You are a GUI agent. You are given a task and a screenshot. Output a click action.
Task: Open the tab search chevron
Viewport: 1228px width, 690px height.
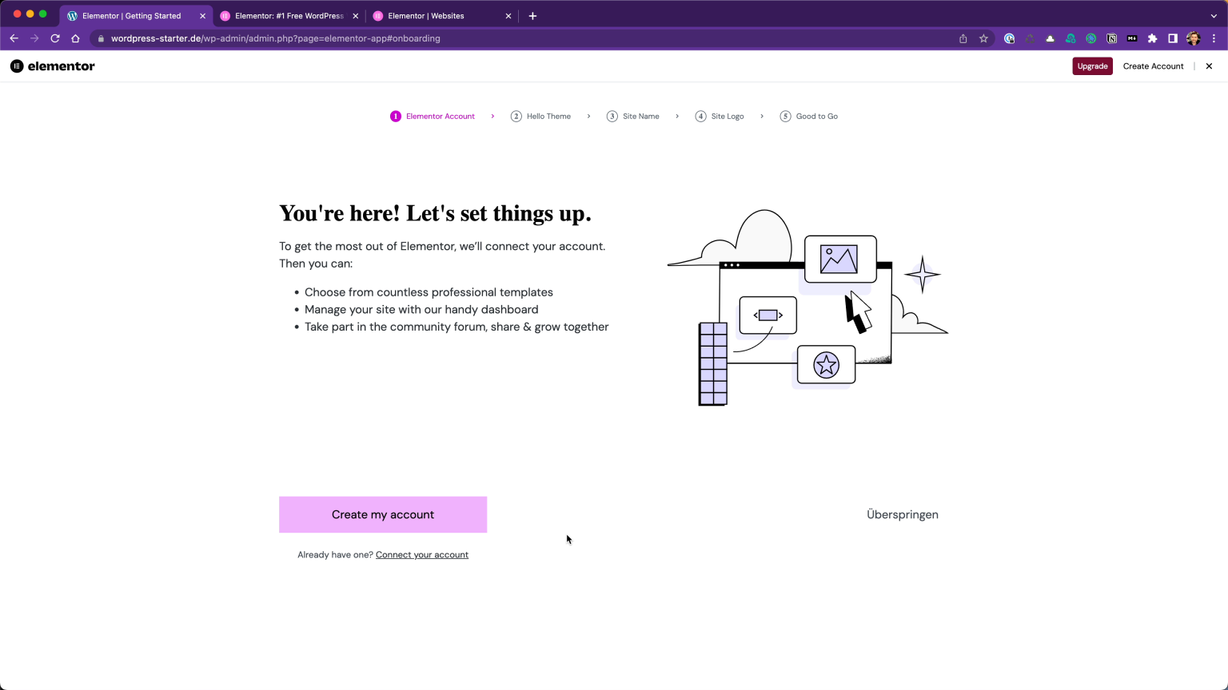[1215, 15]
